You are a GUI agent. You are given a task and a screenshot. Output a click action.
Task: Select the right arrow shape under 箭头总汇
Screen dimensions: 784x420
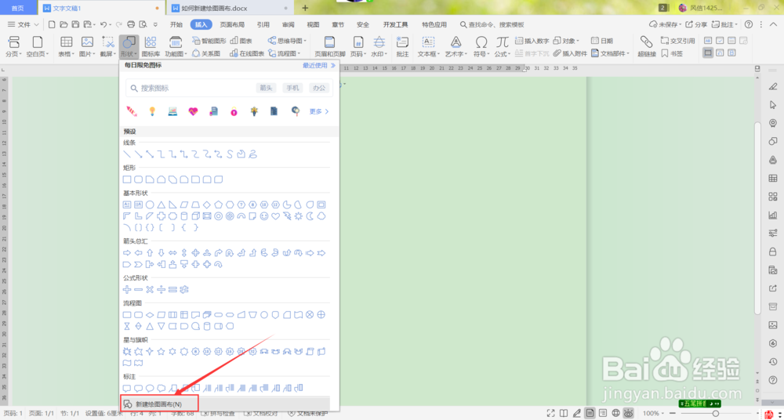coord(127,252)
